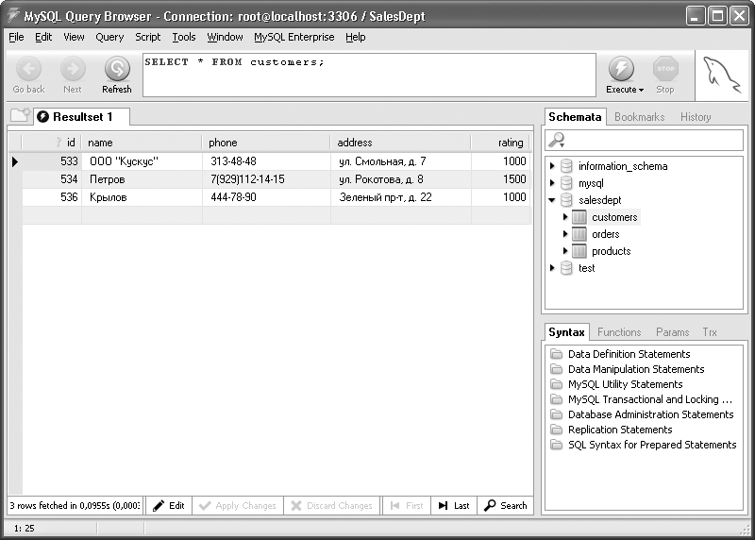Click the Search button
The image size is (755, 540).
[x=505, y=506]
